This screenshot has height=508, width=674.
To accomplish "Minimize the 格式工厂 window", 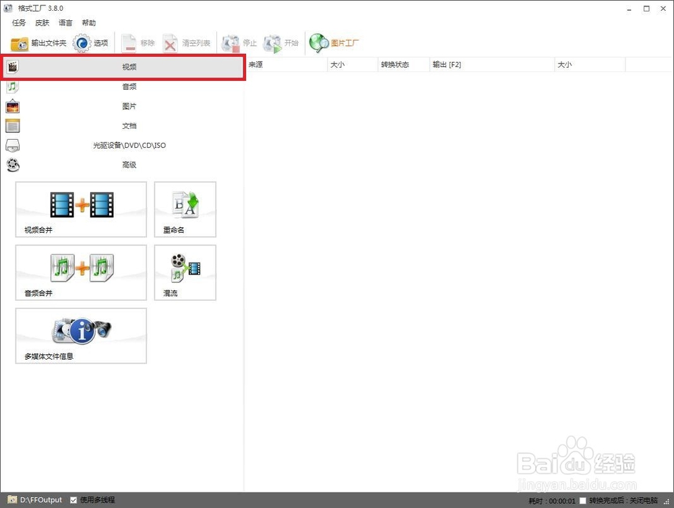I will 630,9.
